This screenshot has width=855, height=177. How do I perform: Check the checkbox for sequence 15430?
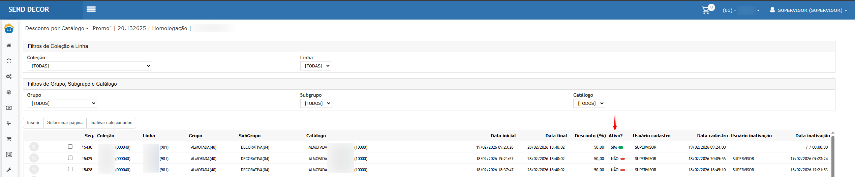70,147
